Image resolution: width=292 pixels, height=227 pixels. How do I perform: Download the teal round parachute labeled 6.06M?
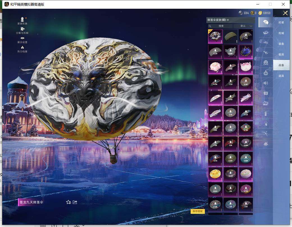tap(246, 159)
